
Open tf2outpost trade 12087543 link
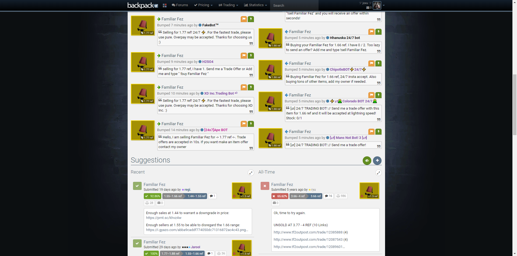tap(308, 240)
